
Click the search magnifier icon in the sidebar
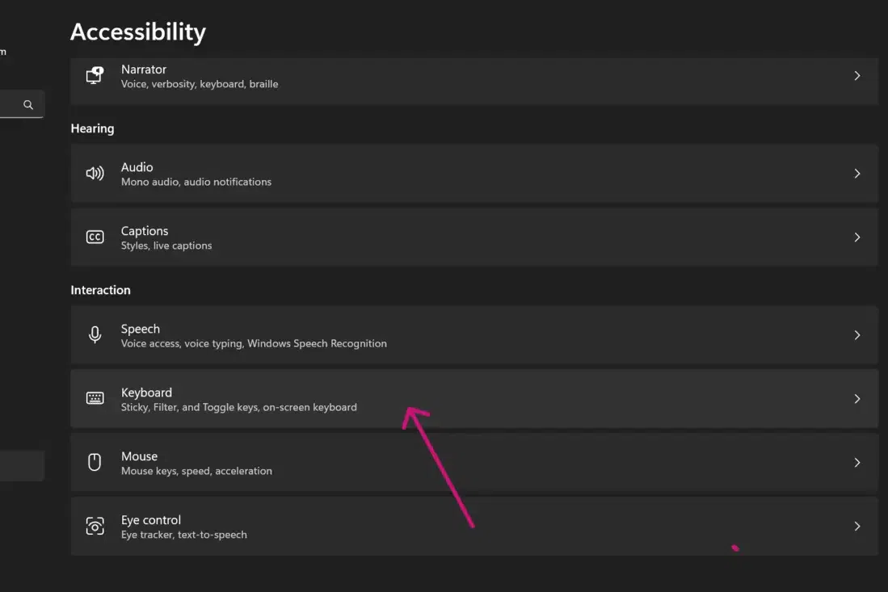point(27,103)
